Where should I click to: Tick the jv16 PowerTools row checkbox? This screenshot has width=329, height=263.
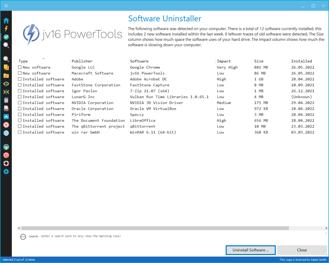[x=20, y=73]
